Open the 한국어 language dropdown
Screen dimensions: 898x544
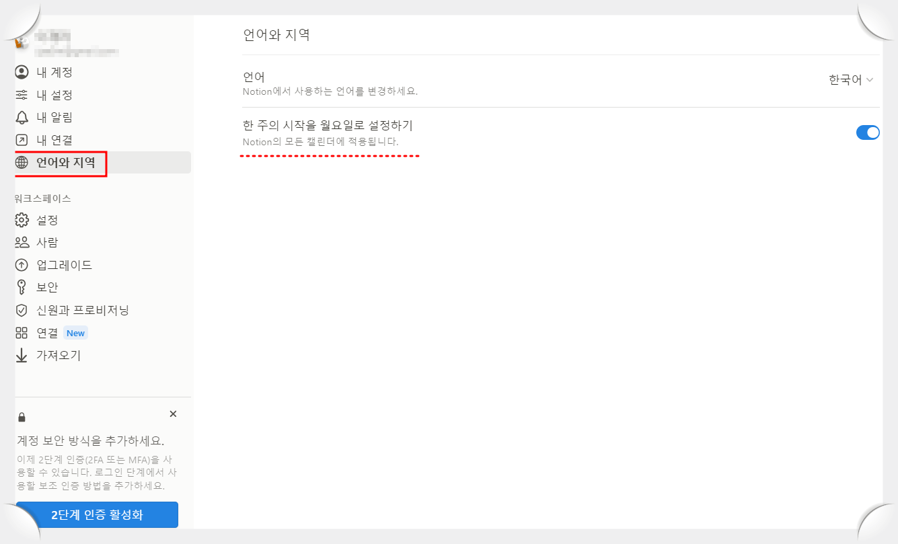coord(851,79)
